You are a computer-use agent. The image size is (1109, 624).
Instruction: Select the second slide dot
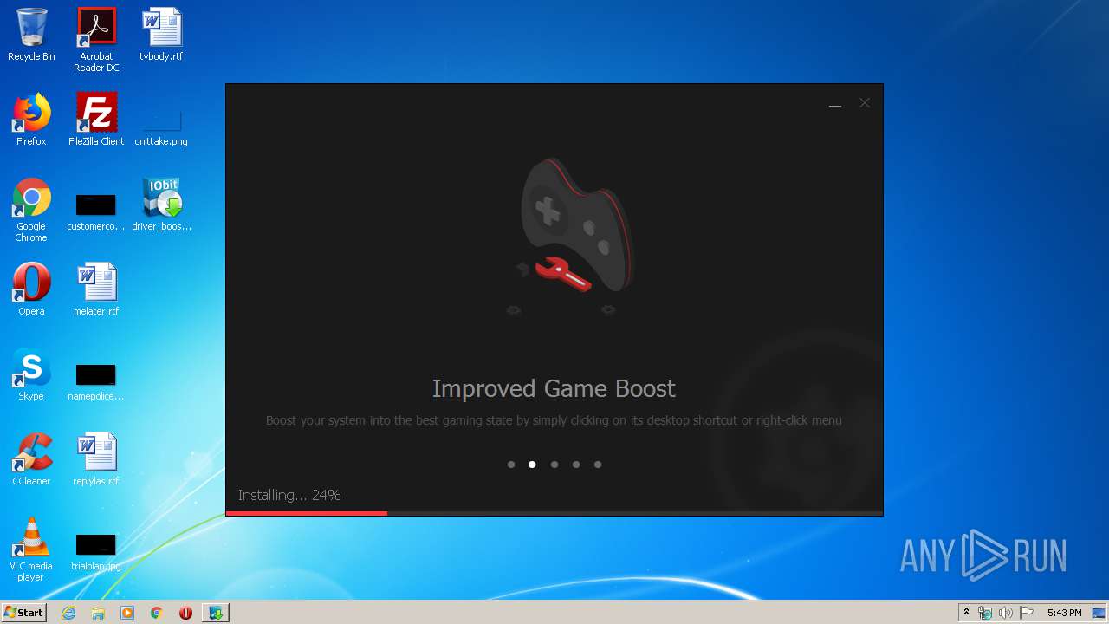coord(532,465)
